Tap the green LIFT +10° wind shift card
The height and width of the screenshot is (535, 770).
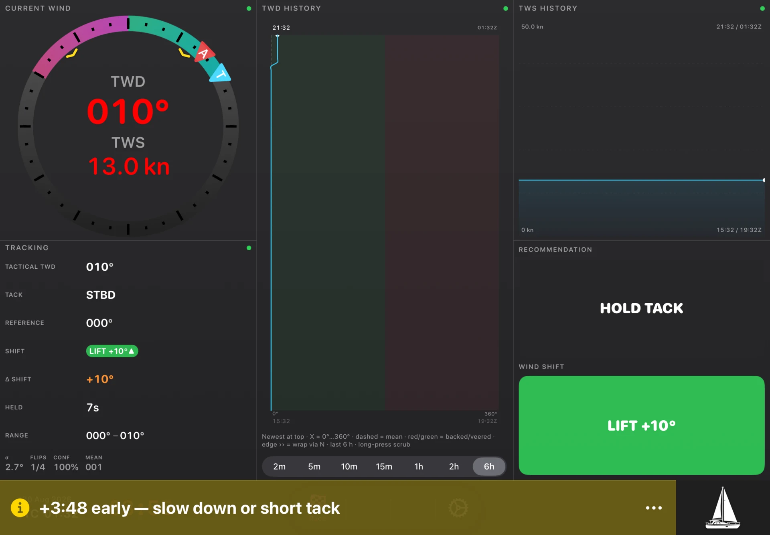click(x=641, y=425)
